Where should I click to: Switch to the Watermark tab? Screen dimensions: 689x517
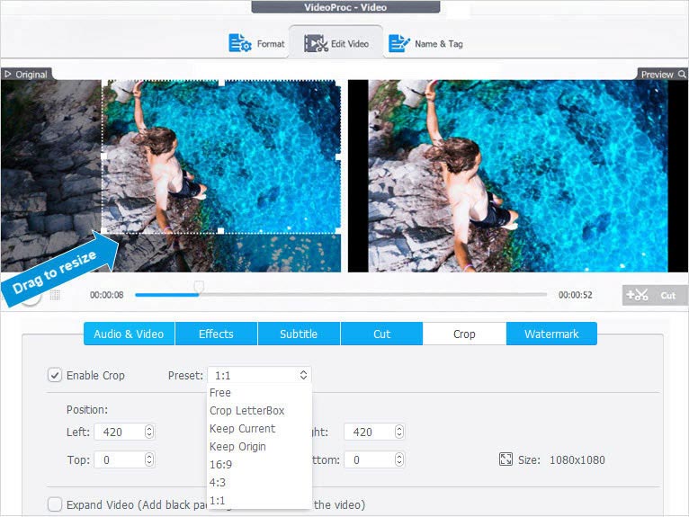551,334
